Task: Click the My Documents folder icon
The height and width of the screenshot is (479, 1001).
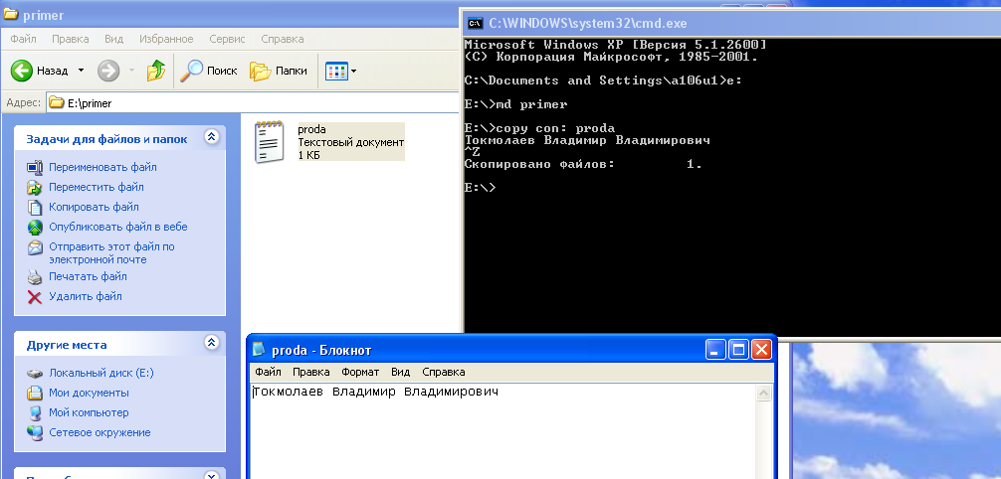Action: [35, 393]
